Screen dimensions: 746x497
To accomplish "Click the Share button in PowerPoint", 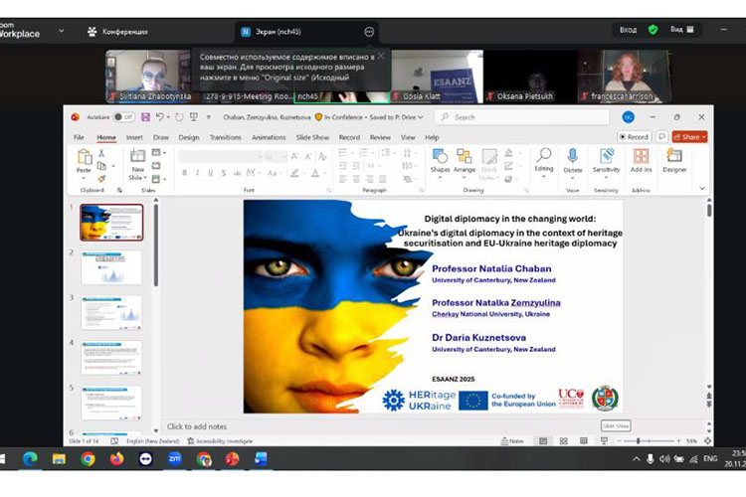I will click(x=688, y=137).
